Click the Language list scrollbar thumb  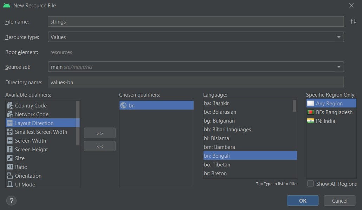[x=295, y=106]
